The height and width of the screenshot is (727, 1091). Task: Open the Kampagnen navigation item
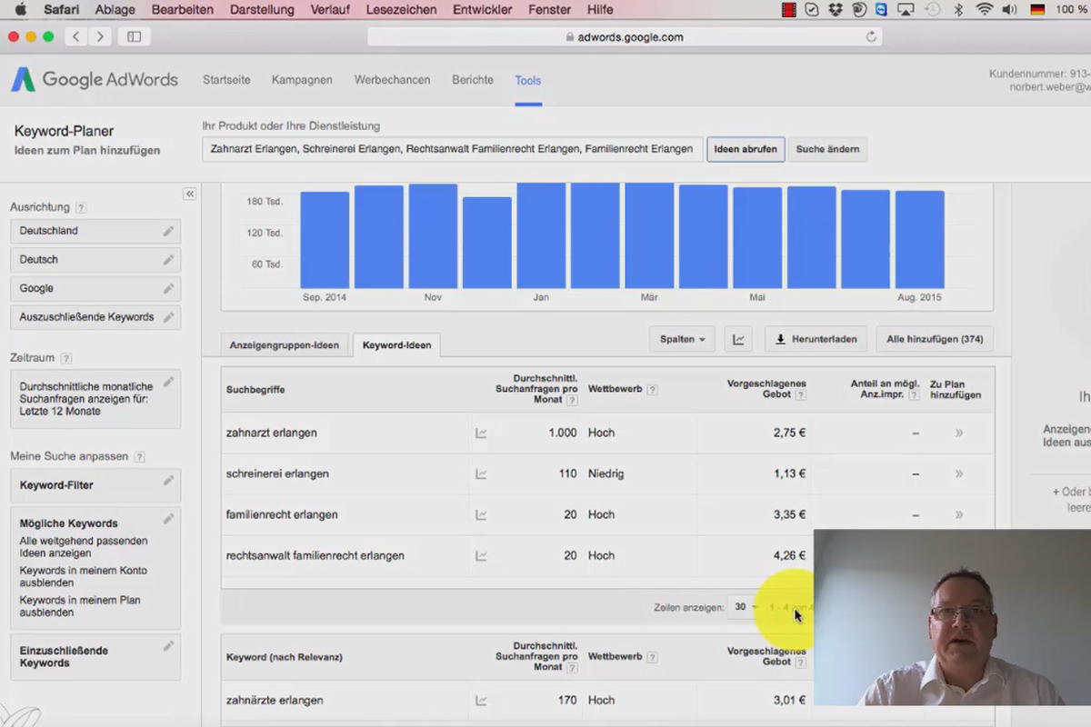click(302, 80)
